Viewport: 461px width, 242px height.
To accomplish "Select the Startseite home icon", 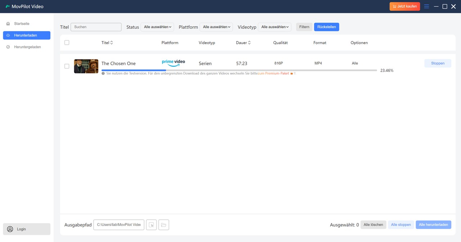I will point(8,23).
